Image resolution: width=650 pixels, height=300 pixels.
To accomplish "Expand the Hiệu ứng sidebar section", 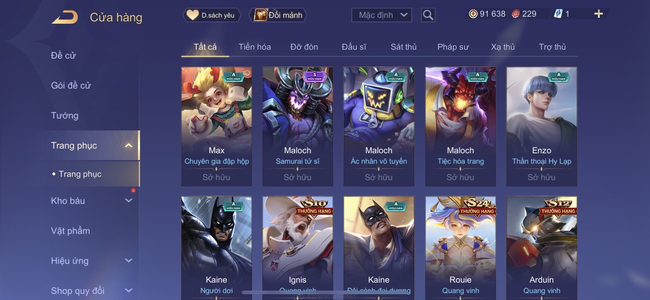I will tap(128, 261).
